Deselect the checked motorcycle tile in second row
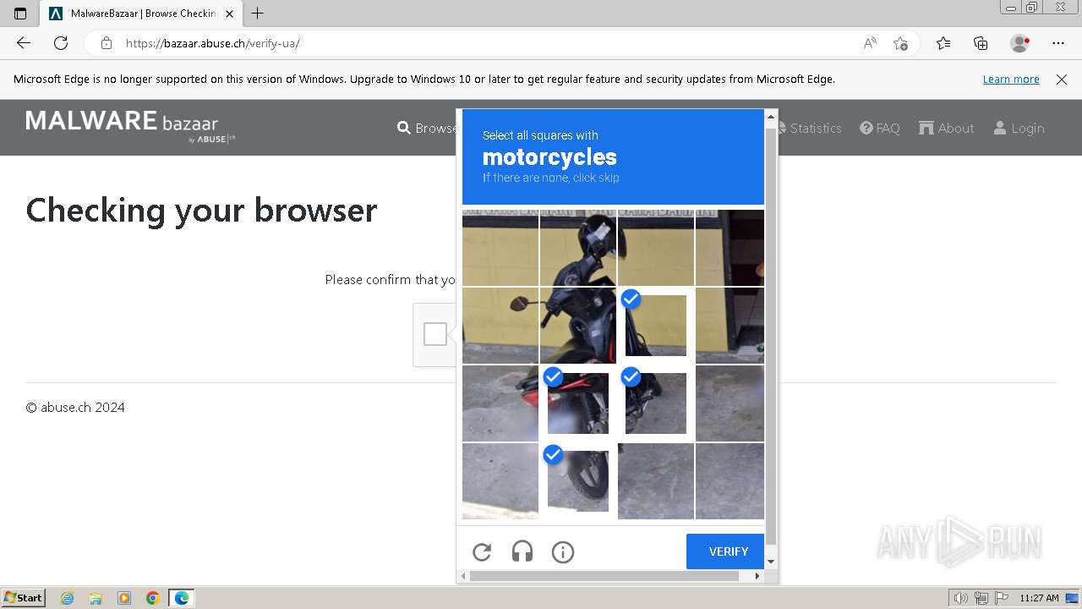1082x609 pixels. [656, 326]
